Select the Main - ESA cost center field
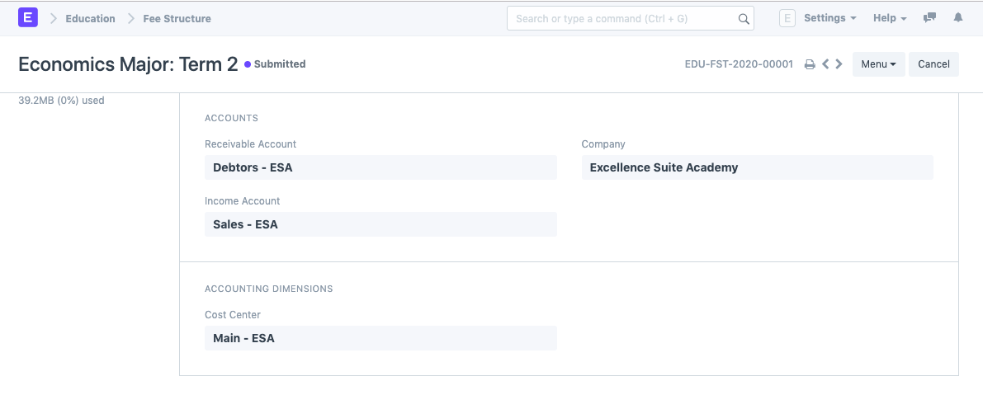The image size is (983, 395). (x=380, y=338)
